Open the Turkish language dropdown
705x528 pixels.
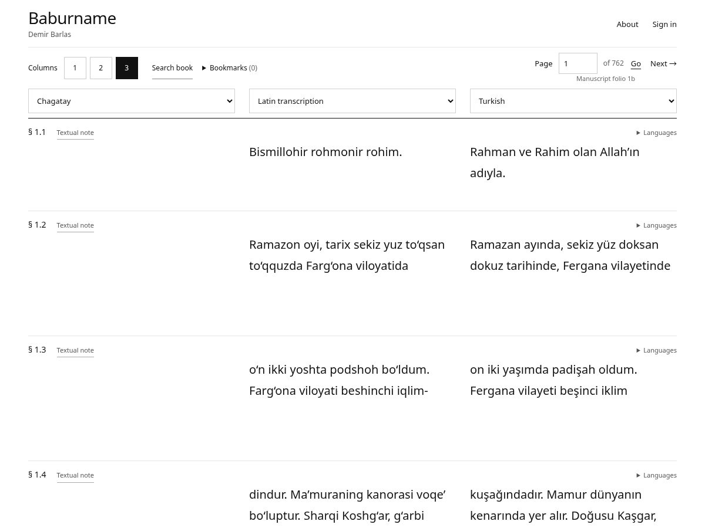click(573, 101)
